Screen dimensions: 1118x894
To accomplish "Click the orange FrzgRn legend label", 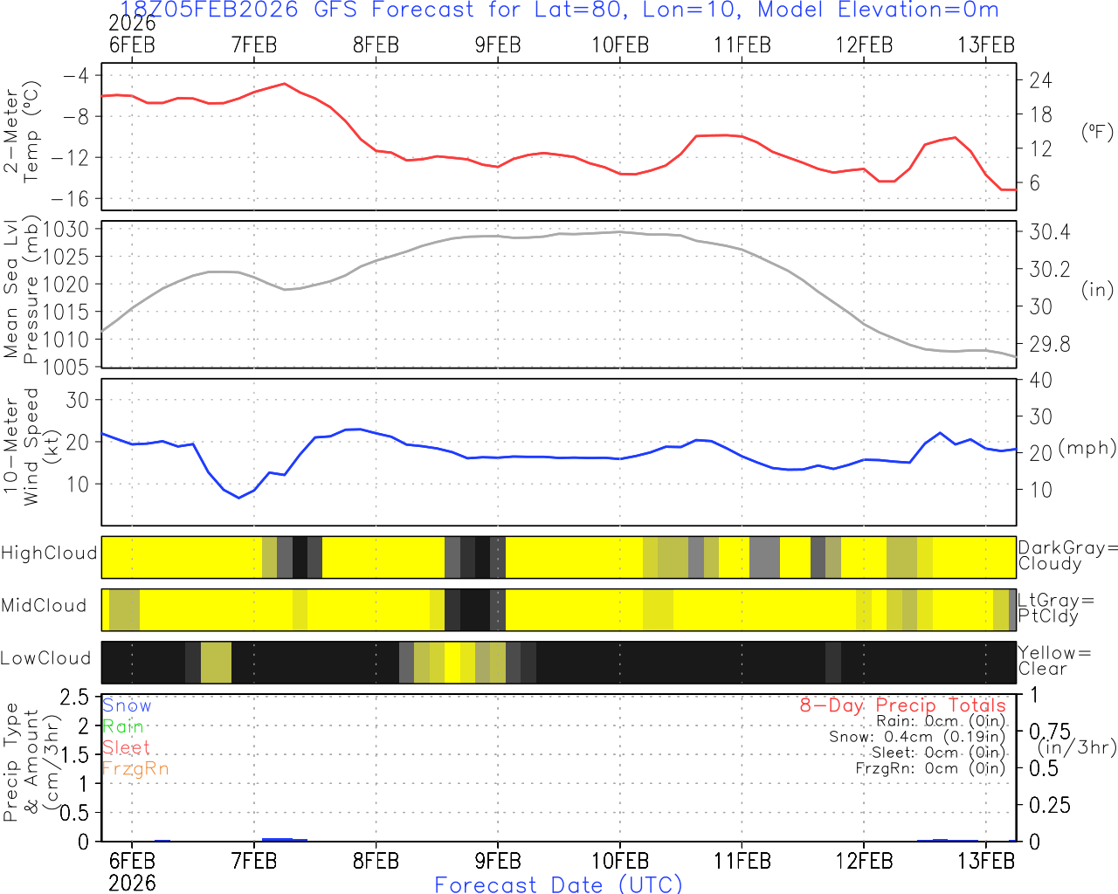I will 135,768.
